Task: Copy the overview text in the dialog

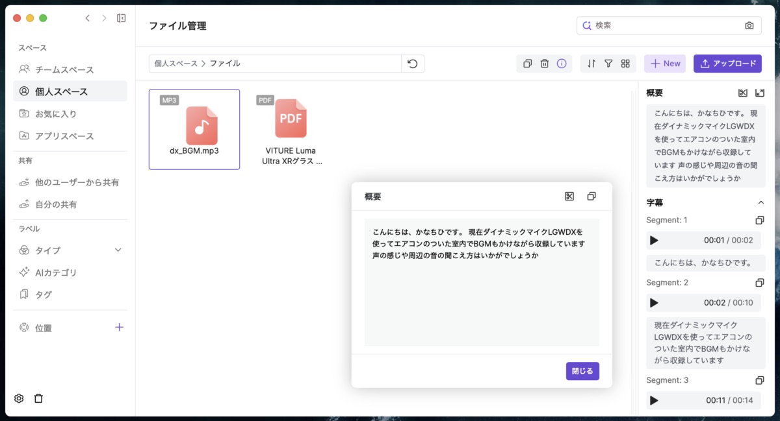Action: (591, 196)
